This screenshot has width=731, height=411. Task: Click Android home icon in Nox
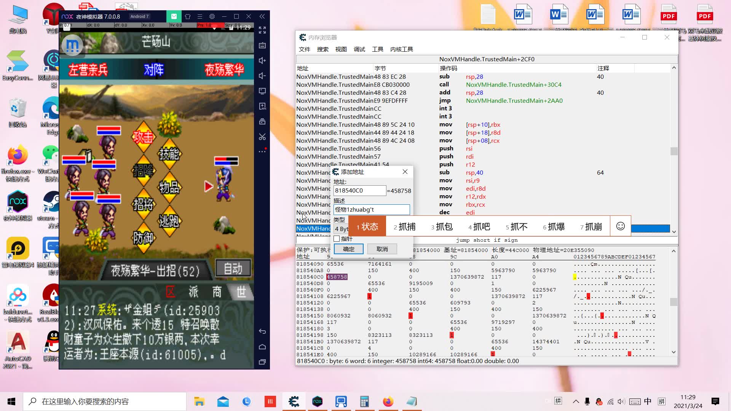click(x=262, y=347)
